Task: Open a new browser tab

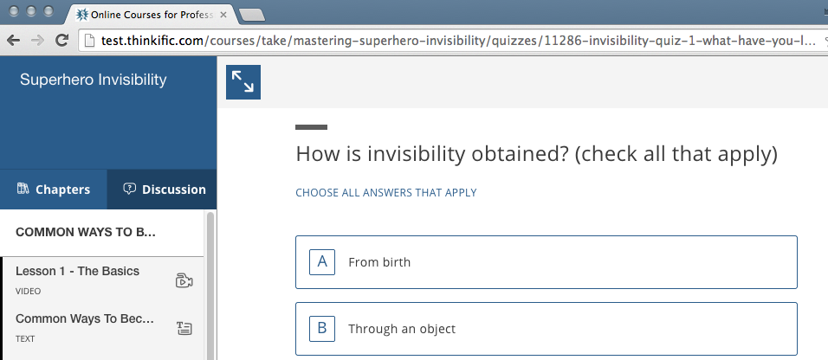Action: pyautogui.click(x=252, y=16)
